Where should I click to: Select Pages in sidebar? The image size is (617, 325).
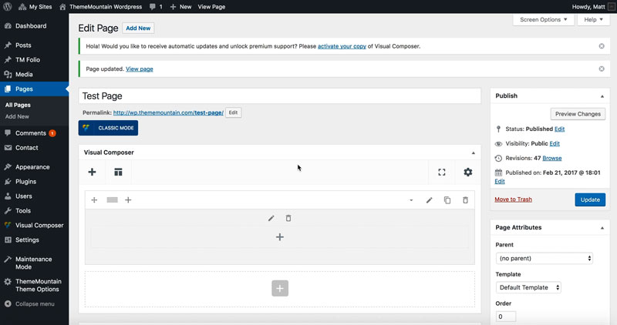(x=34, y=89)
